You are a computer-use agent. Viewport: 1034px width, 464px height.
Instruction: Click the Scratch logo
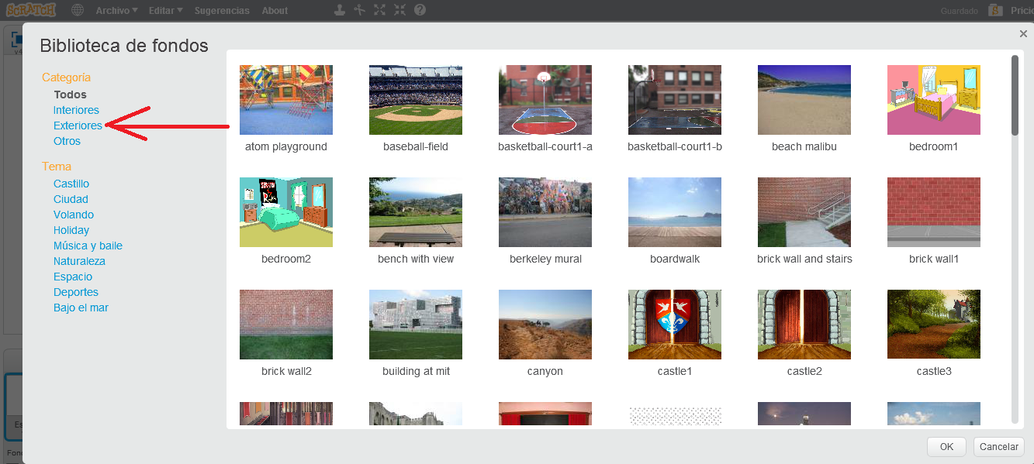click(31, 10)
